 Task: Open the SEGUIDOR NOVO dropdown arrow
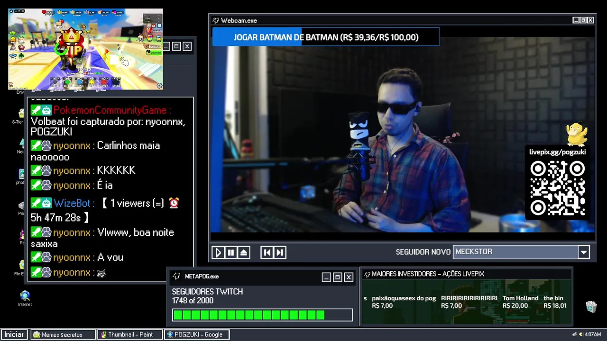click(584, 252)
